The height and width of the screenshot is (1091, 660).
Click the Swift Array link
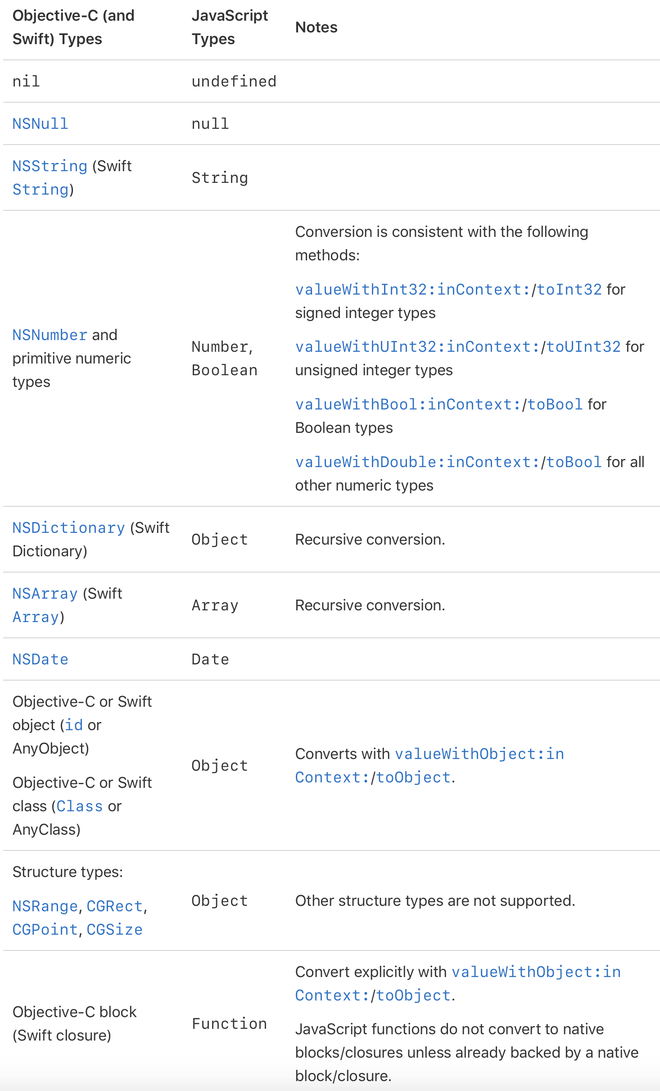(x=36, y=617)
